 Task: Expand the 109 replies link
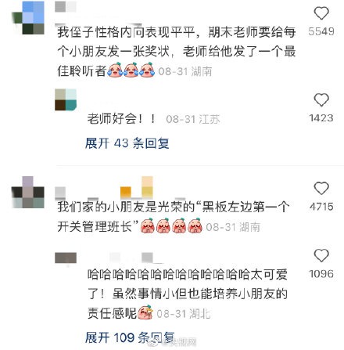pyautogui.click(x=130, y=337)
